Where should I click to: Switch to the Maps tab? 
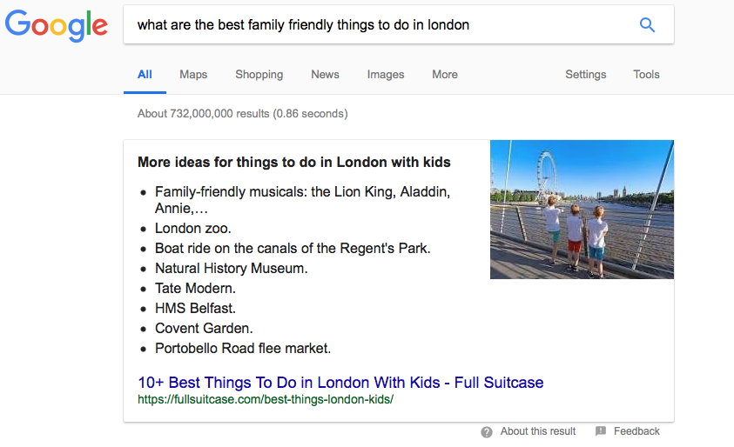point(193,74)
